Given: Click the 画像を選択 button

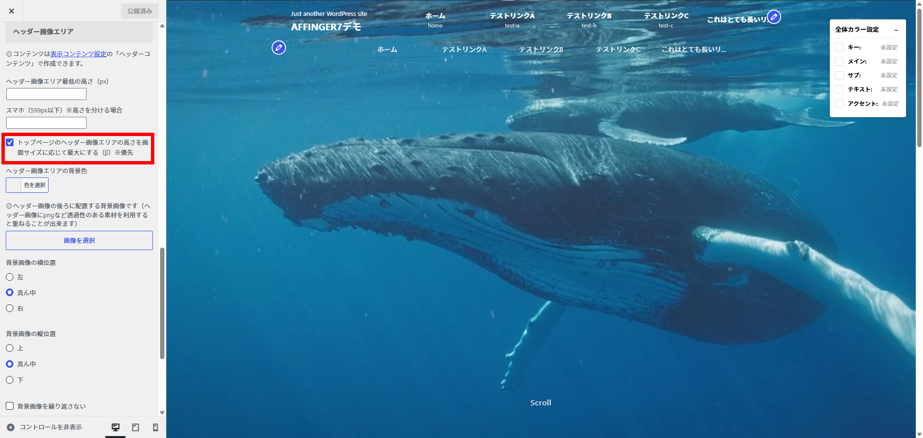Looking at the screenshot, I should [79, 240].
